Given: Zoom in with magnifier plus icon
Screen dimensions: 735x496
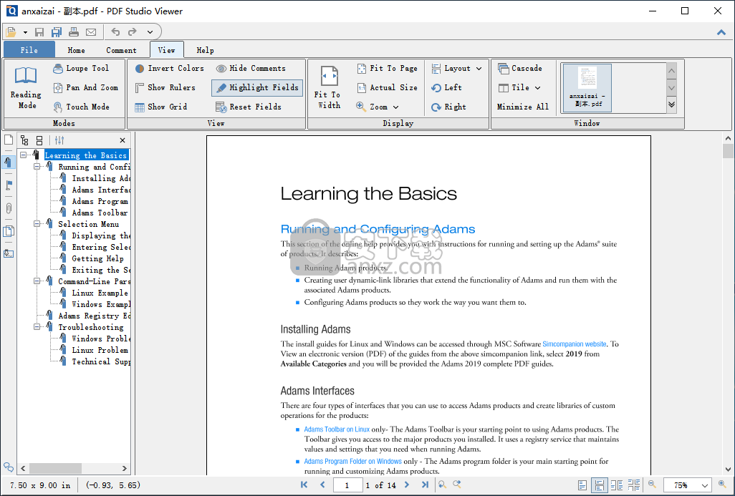Looking at the screenshot, I should pyautogui.click(x=722, y=485).
